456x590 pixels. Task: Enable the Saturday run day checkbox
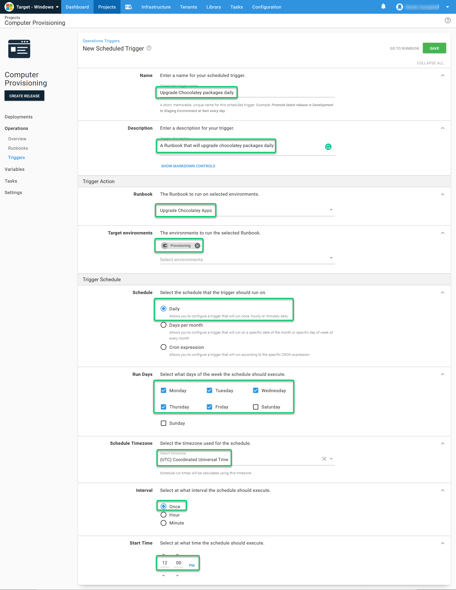(255, 407)
